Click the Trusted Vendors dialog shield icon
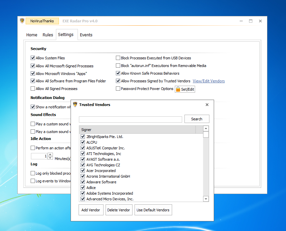286x231 pixels. coord(75,105)
